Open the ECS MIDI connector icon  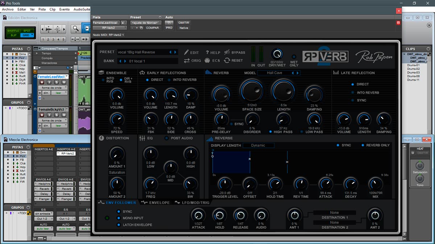click(x=207, y=60)
